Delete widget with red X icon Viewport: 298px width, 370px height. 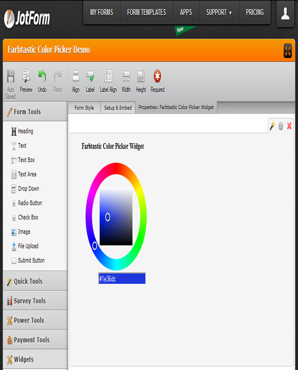(x=289, y=126)
